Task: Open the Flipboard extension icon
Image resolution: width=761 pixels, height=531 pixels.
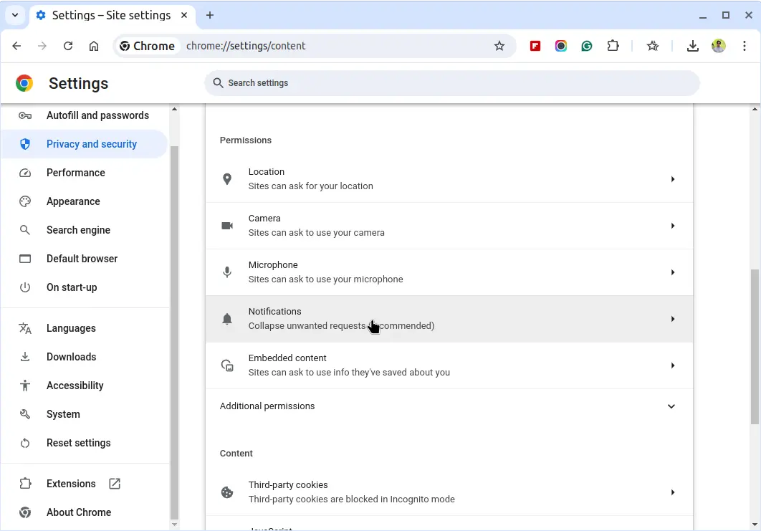Action: [535, 46]
